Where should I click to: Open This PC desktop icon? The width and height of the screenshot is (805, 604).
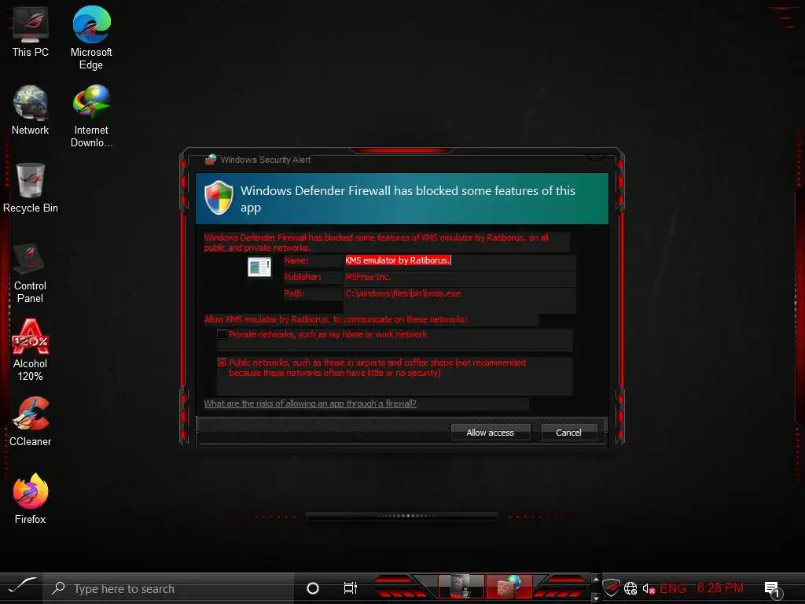coord(31,31)
